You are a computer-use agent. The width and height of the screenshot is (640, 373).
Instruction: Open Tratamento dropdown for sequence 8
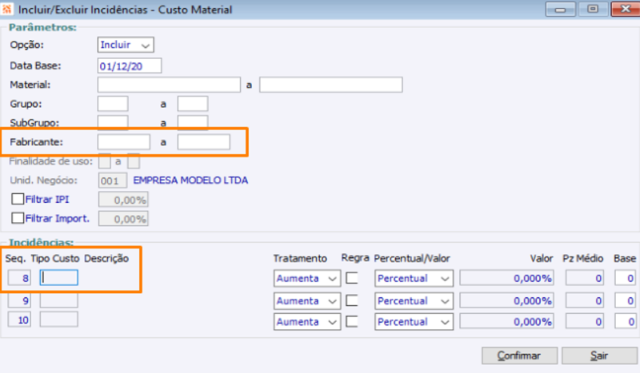pyautogui.click(x=307, y=279)
